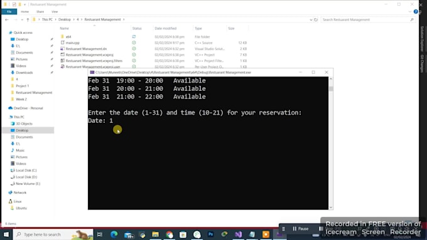Refresh the Restuarant Management folder view
Viewport: 427px width, 240px height.
pos(316,19)
